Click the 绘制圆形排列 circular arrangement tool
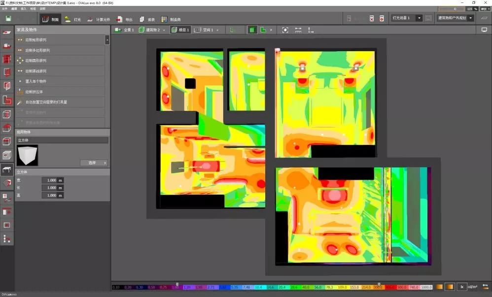This screenshot has width=492, height=297. pyautogui.click(x=35, y=61)
